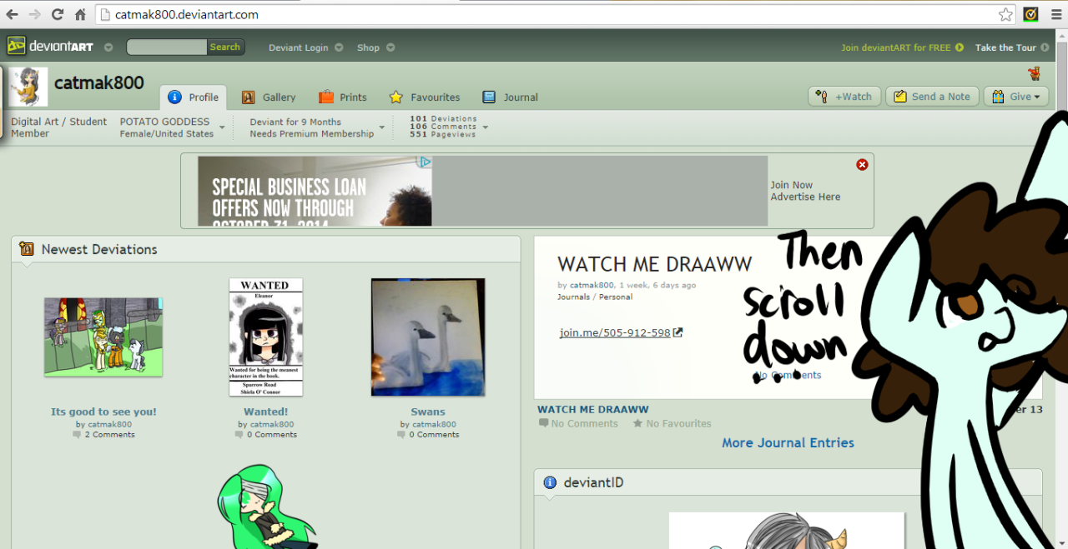1068x549 pixels.
Task: Switch to the Prints tab
Action: tap(343, 97)
